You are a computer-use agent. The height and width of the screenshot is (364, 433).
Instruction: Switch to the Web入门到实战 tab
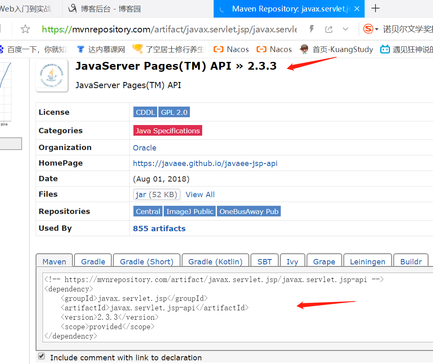point(27,9)
